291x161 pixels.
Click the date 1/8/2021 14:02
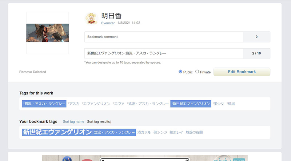[x=129, y=23]
